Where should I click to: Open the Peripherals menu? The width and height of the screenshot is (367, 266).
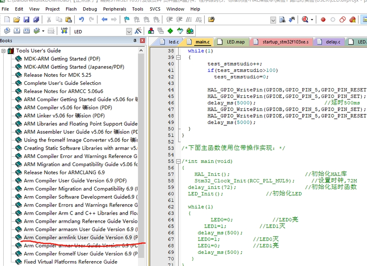tap(115, 9)
